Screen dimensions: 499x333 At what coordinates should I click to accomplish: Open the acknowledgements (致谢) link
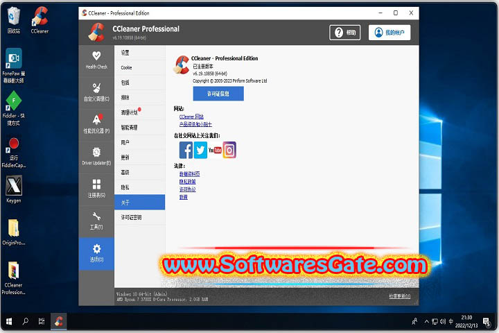[183, 197]
